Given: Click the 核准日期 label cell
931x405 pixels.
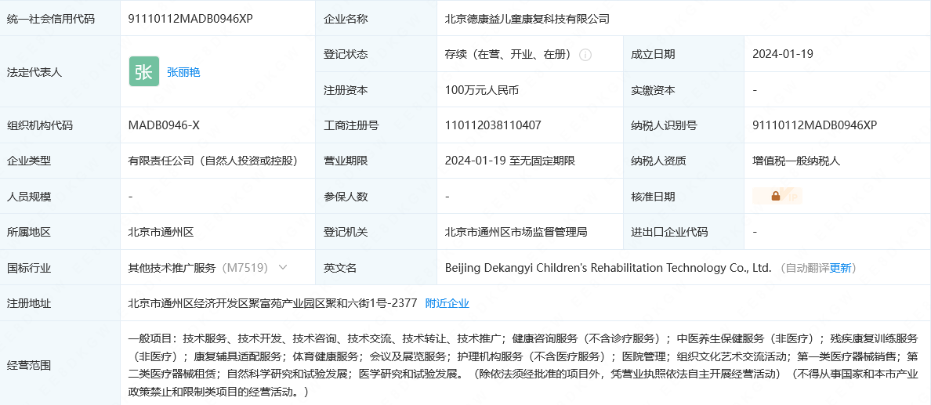Looking at the screenshot, I should 683,197.
